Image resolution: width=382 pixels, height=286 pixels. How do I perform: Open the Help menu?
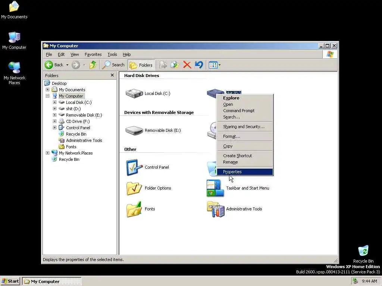(x=127, y=54)
